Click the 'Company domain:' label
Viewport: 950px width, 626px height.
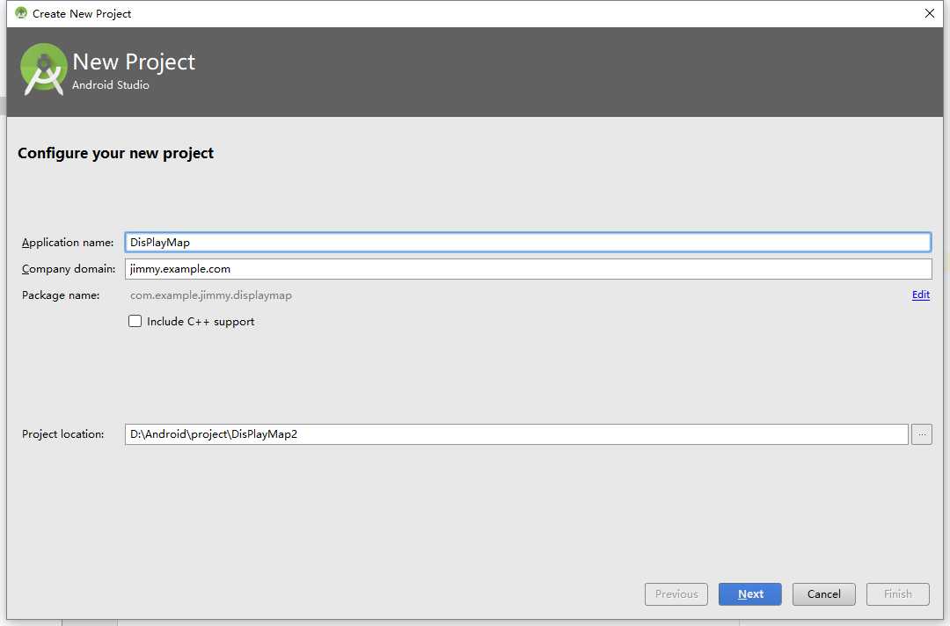click(69, 269)
